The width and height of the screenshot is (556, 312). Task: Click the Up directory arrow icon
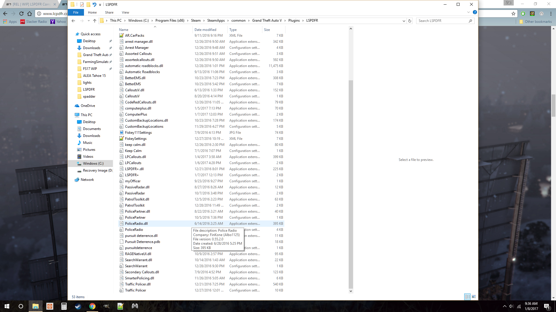tap(95, 21)
